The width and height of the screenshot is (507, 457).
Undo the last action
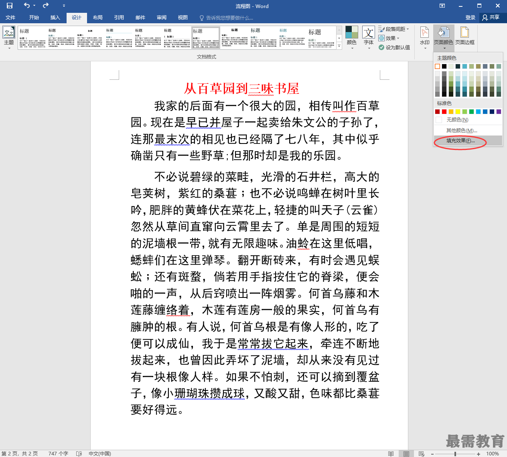point(27,6)
